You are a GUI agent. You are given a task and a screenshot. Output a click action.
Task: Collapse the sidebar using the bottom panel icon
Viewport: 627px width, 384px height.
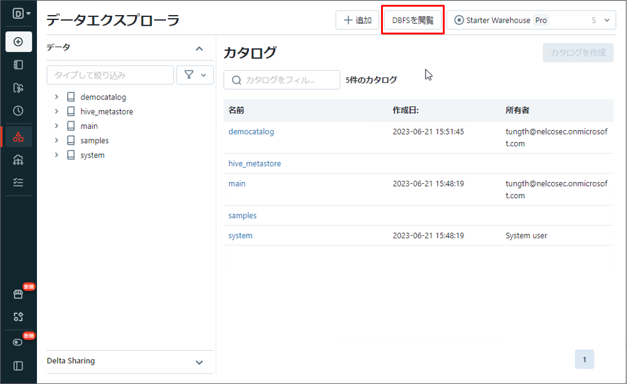[18, 366]
